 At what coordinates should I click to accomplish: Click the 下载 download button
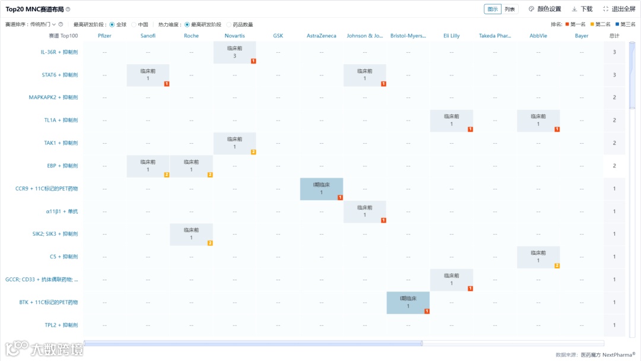(x=582, y=9)
